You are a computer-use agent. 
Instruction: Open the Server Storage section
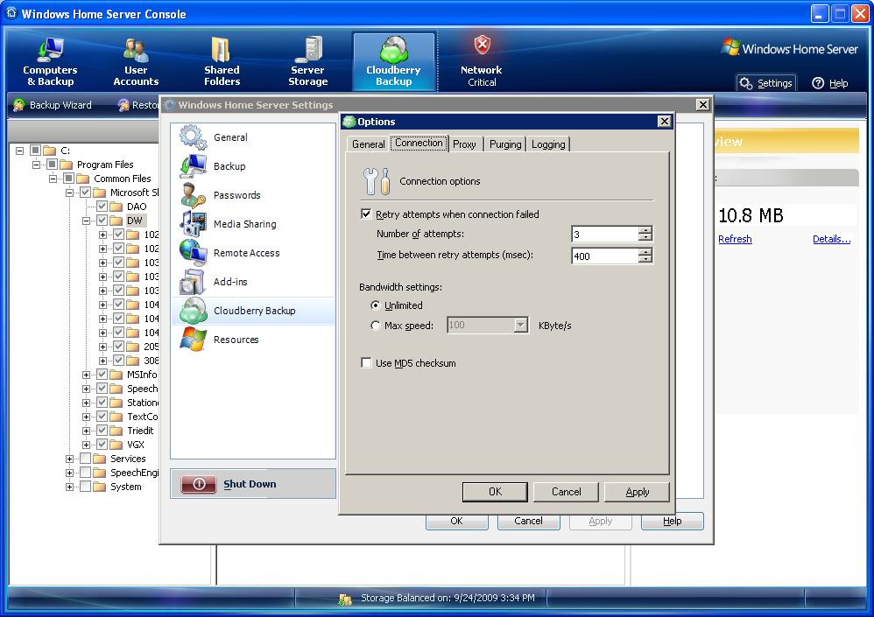(x=307, y=62)
